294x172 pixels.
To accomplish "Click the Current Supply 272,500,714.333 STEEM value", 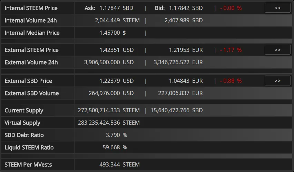I will 109,110.
